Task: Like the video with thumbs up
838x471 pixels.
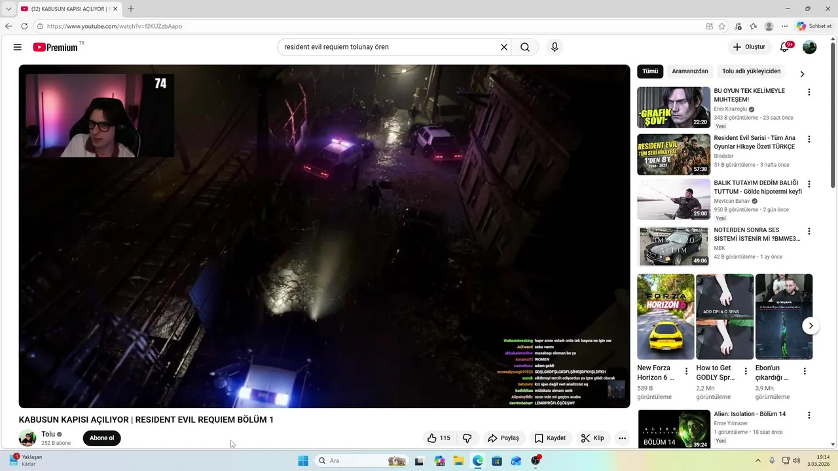Action: click(x=439, y=438)
